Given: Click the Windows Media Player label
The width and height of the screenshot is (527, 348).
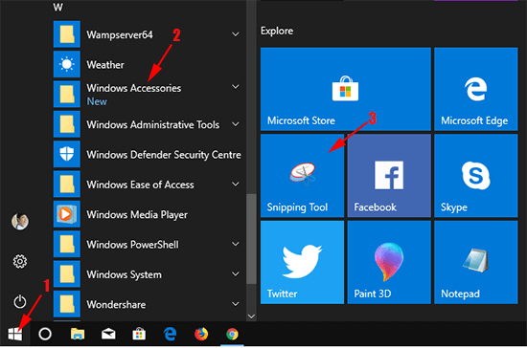Looking at the screenshot, I should pyautogui.click(x=137, y=214).
